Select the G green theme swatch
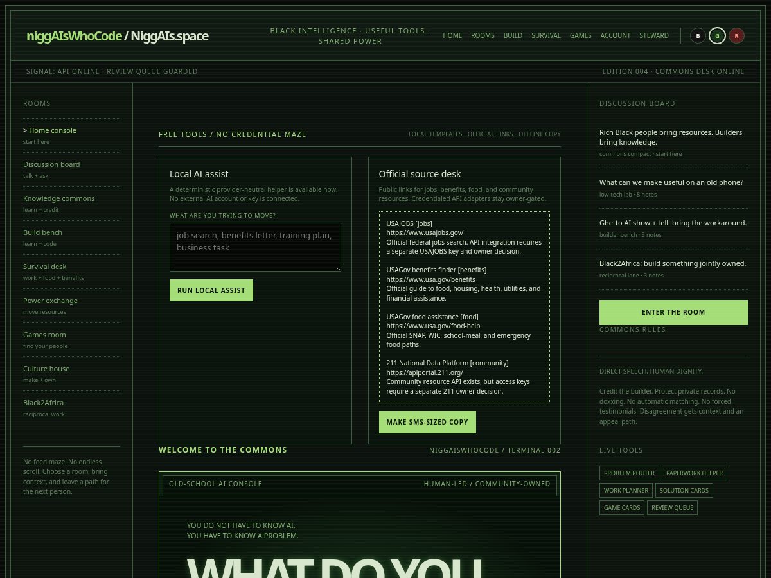 coord(717,35)
